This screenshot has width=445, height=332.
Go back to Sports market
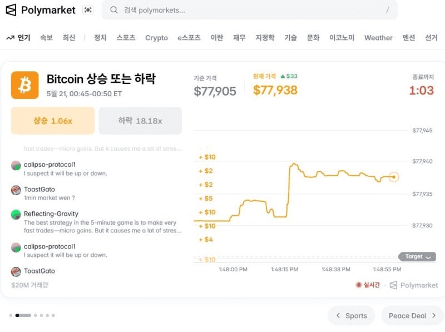click(352, 315)
